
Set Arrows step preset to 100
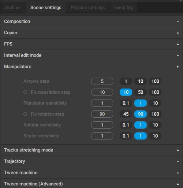click(155, 81)
